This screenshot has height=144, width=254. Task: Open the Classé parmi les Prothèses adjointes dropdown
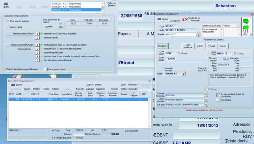point(206,100)
